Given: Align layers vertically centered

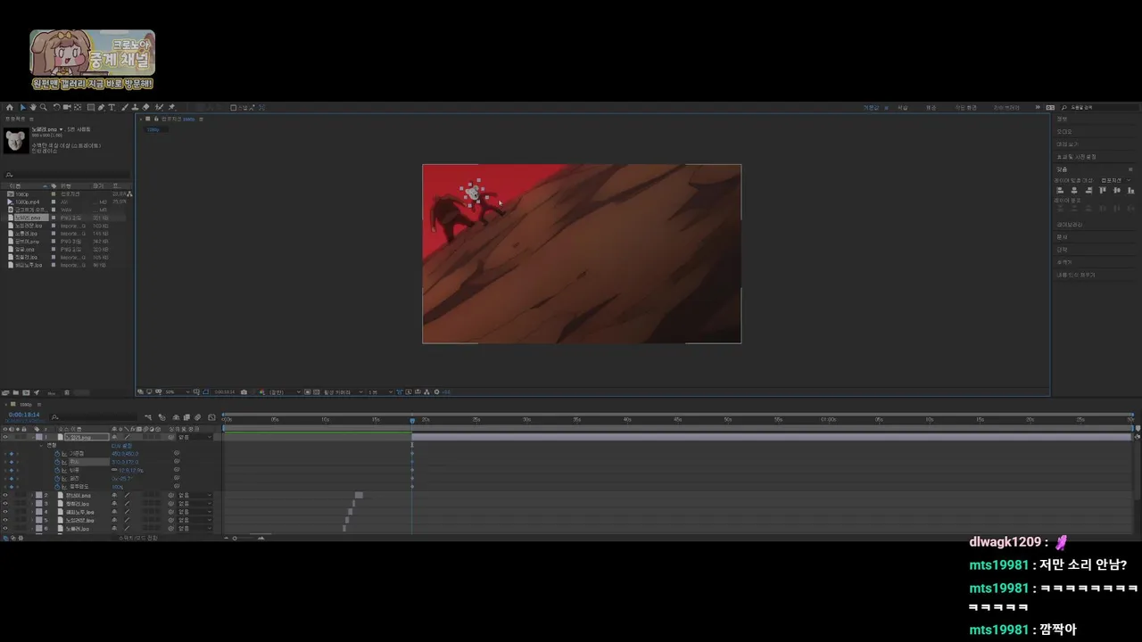Looking at the screenshot, I should click(1117, 190).
